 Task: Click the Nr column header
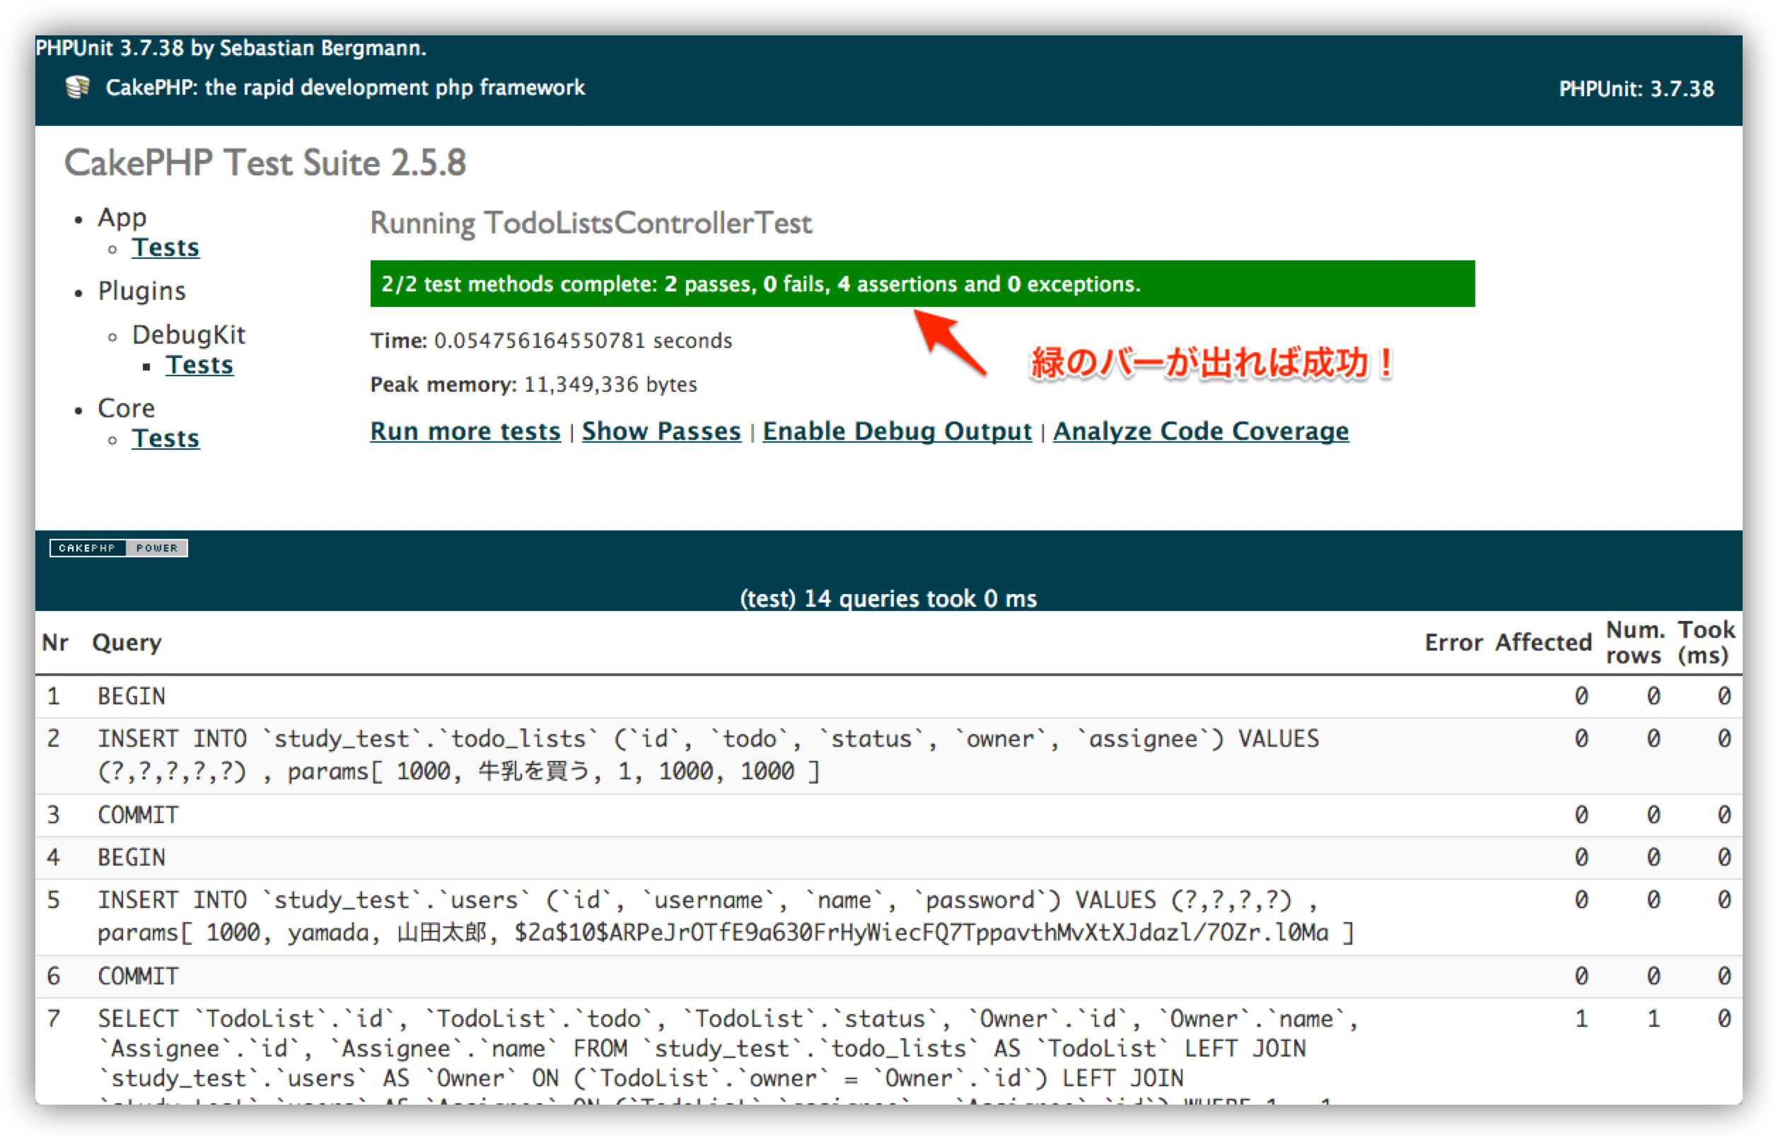click(x=54, y=643)
